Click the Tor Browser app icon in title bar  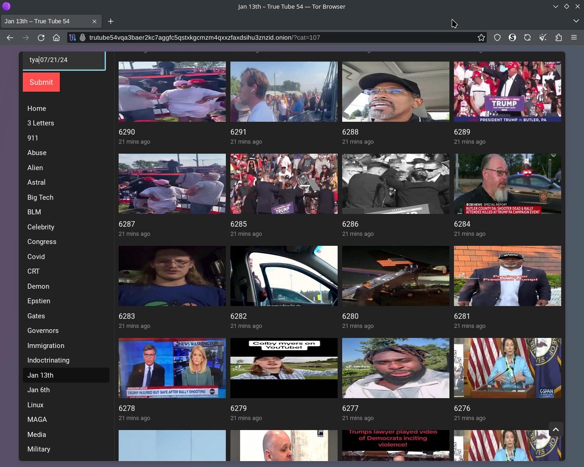click(6, 6)
